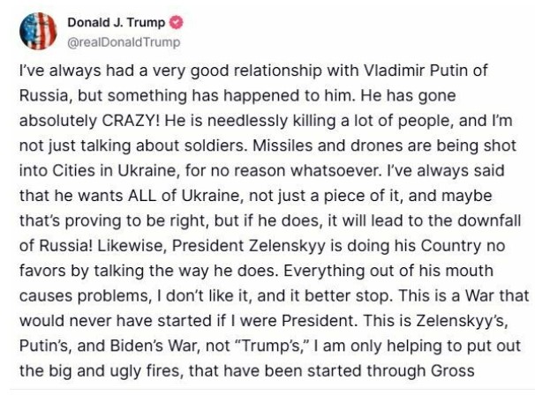The image size is (535, 395).
Task: Click the profile avatar picture
Action: 39,32
